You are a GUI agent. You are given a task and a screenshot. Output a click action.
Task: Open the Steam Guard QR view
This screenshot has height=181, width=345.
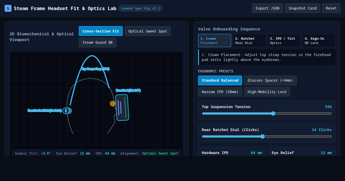click(97, 43)
